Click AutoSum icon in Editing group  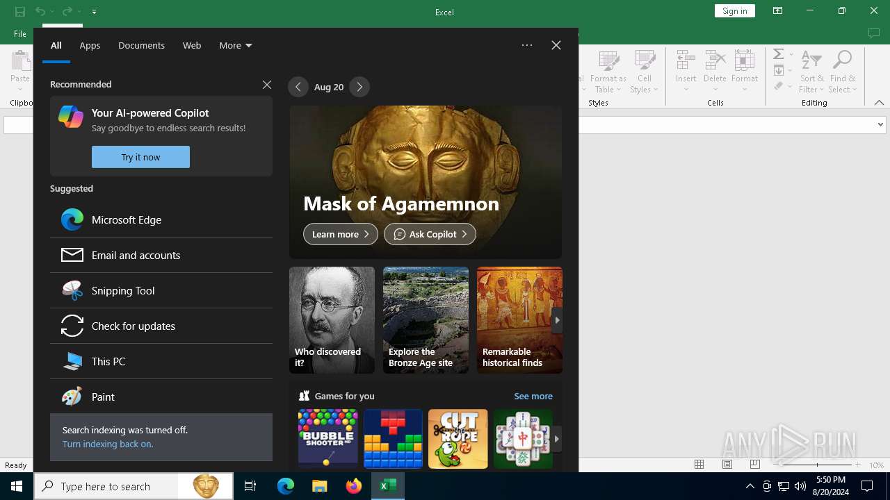coord(779,54)
